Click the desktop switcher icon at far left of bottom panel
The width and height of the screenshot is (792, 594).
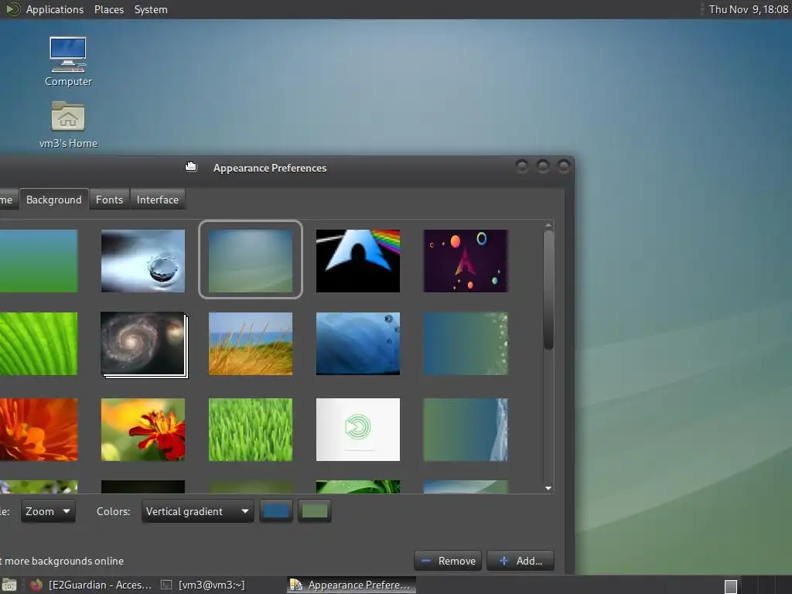pos(9,585)
